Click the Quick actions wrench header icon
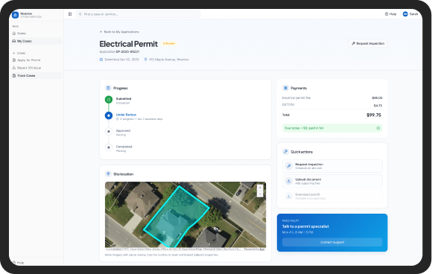 coord(286,152)
